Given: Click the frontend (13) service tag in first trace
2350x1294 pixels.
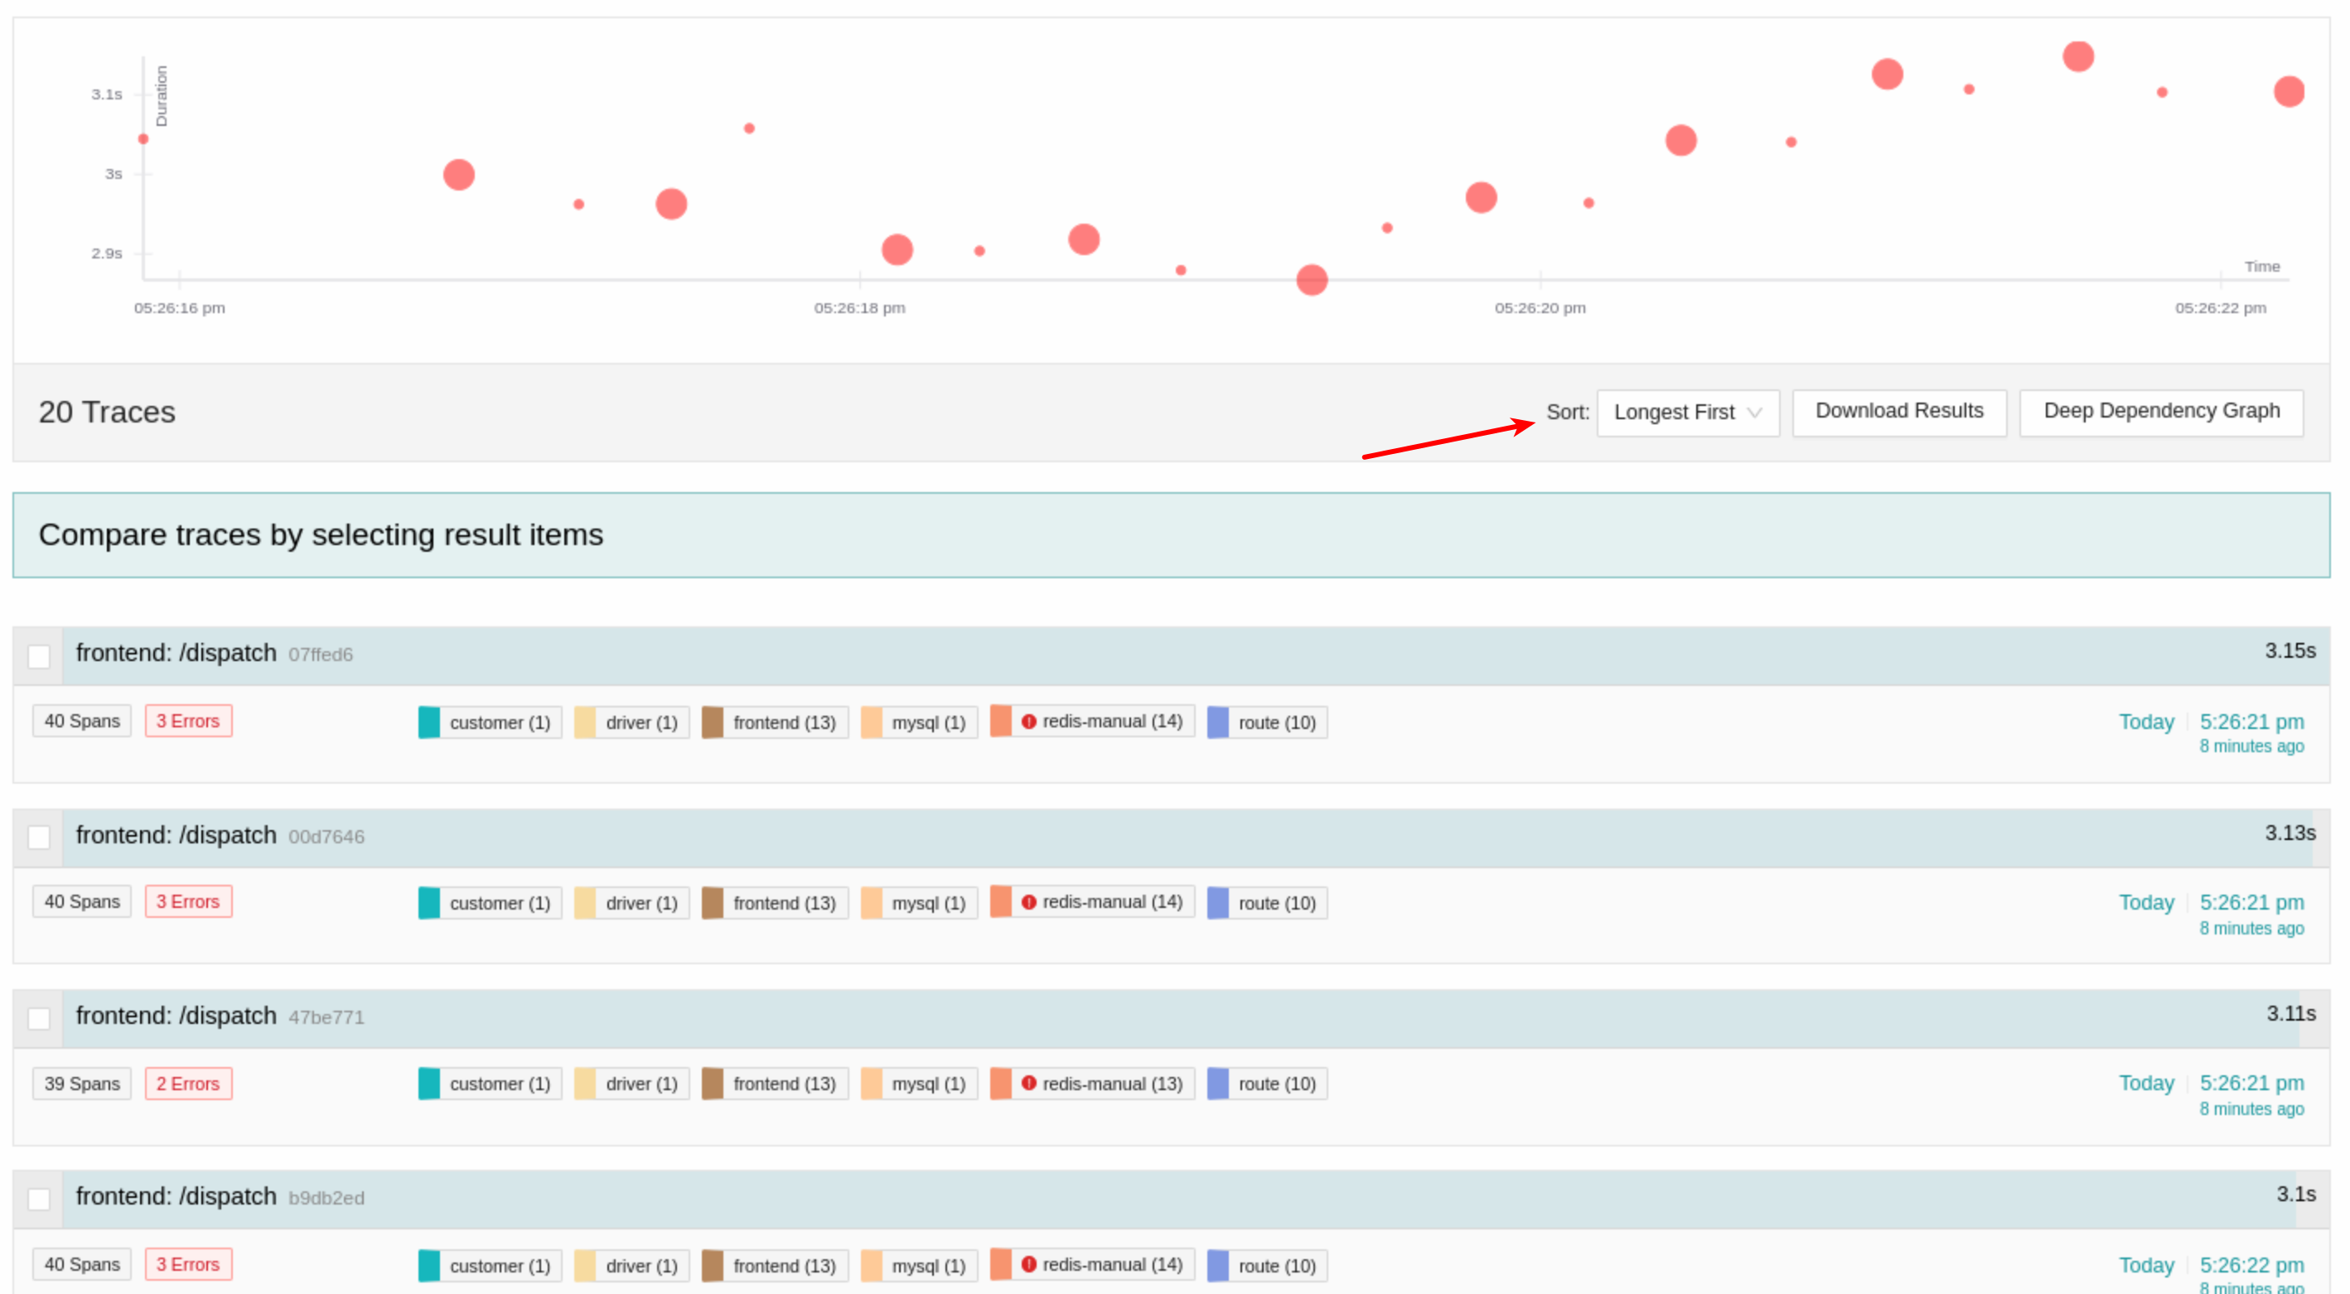Looking at the screenshot, I should pyautogui.click(x=774, y=722).
